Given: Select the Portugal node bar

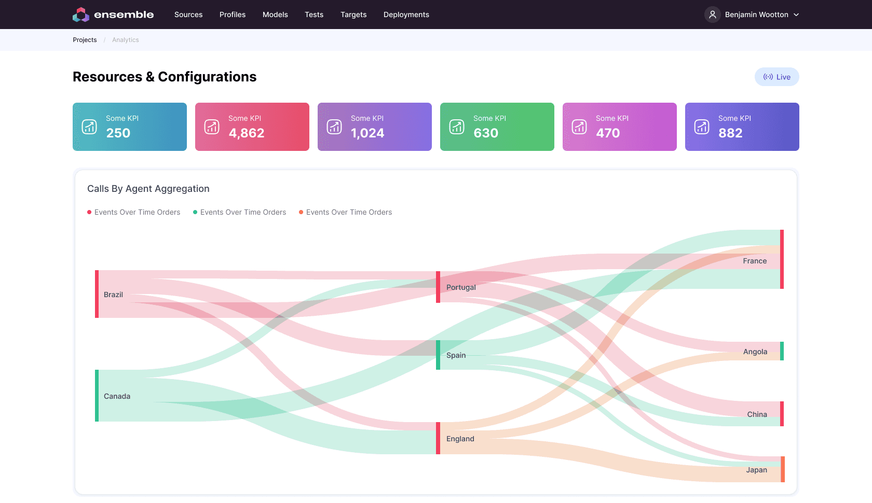Looking at the screenshot, I should [438, 287].
